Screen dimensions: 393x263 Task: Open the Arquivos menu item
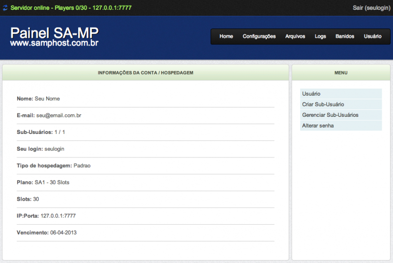tap(295, 36)
